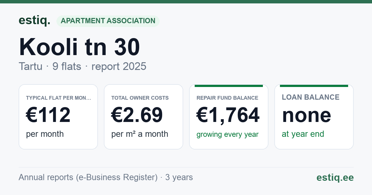Select the APARTMENT ASSOCIATION badge

point(108,21)
